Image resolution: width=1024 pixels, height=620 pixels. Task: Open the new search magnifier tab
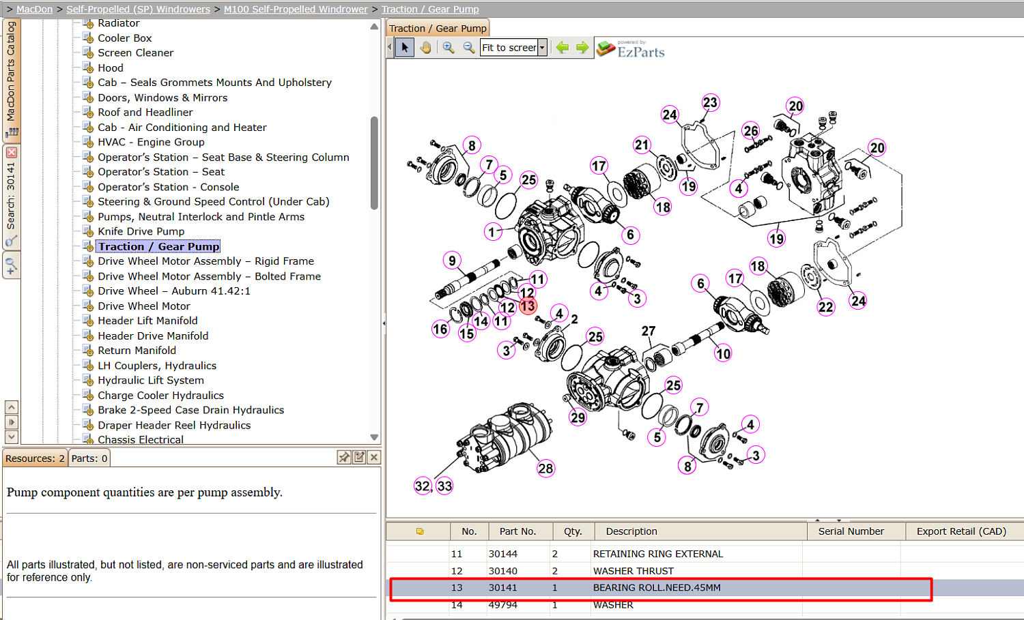(12, 265)
